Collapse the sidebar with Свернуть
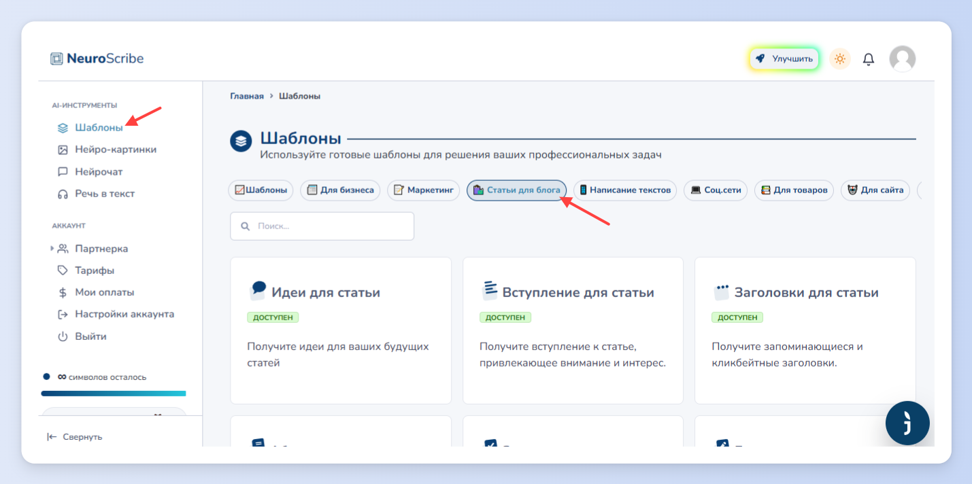This screenshot has height=484, width=972. (x=74, y=437)
